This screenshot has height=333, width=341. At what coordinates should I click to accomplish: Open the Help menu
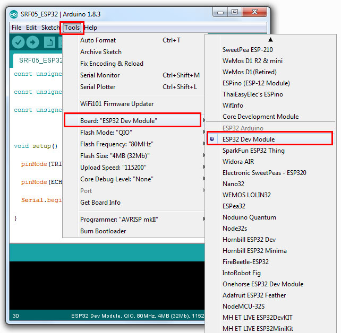point(90,28)
